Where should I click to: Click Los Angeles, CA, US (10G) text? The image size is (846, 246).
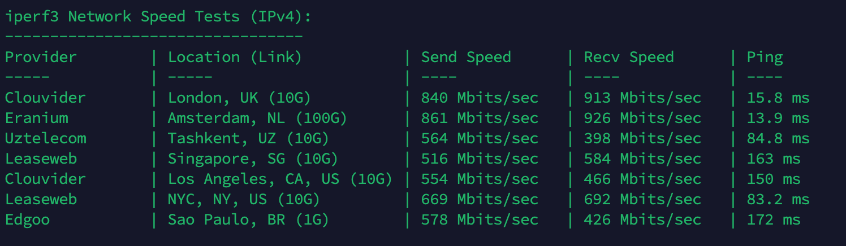click(280, 179)
